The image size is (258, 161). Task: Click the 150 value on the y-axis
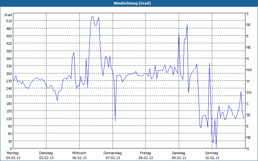point(9,111)
